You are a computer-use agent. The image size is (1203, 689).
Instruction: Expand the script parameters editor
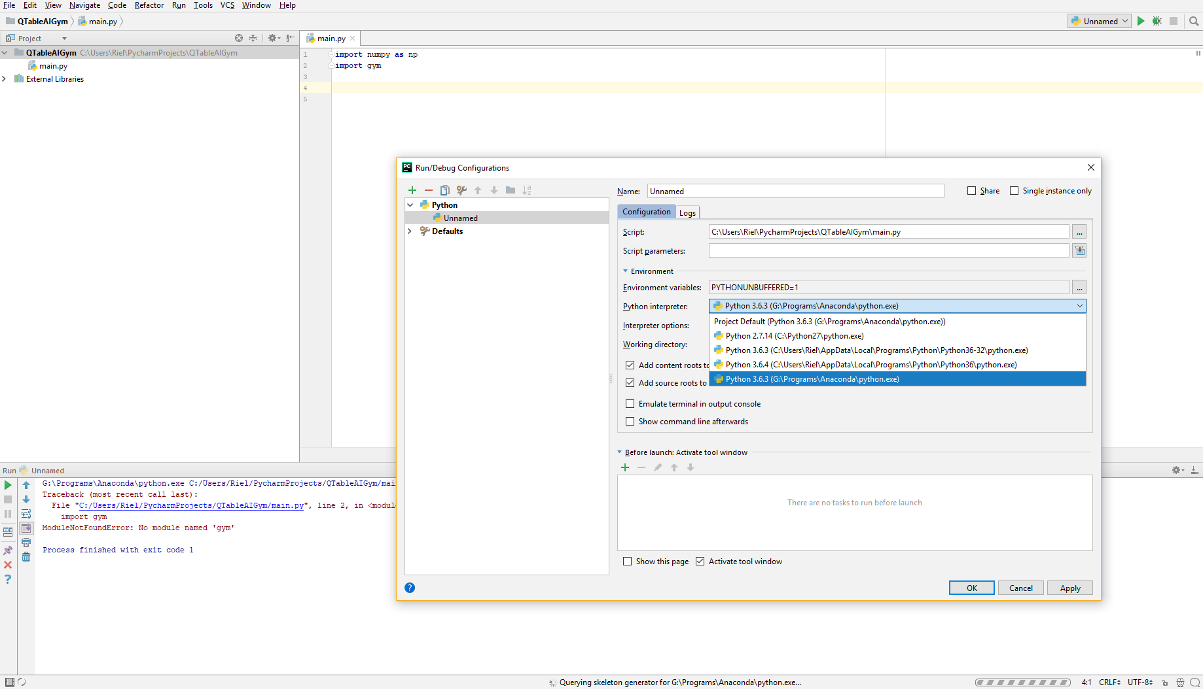1079,250
